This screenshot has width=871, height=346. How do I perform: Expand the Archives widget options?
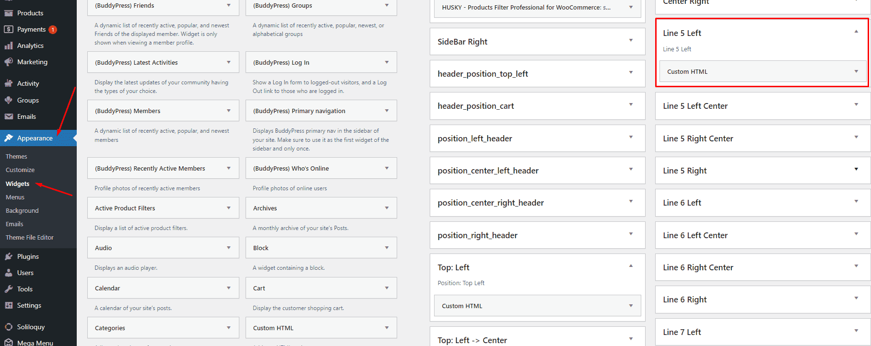[x=387, y=208]
